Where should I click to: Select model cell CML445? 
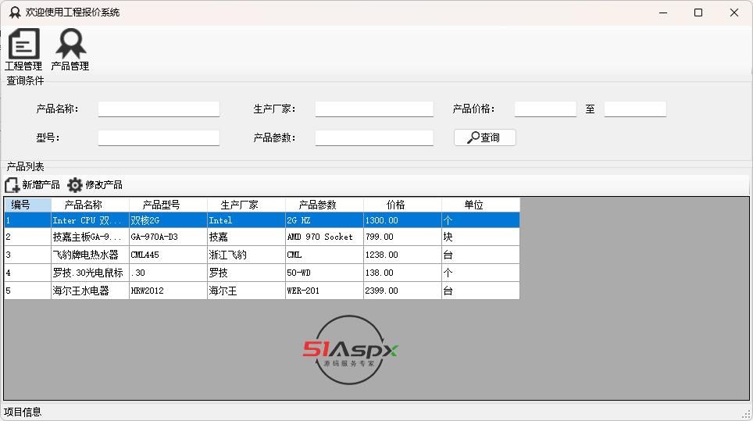[168, 255]
